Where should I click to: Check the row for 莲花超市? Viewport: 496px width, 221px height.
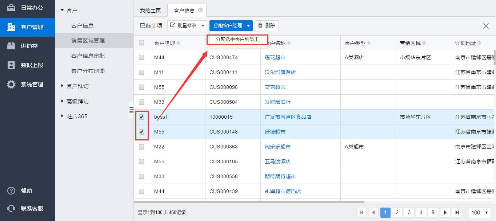click(142, 57)
